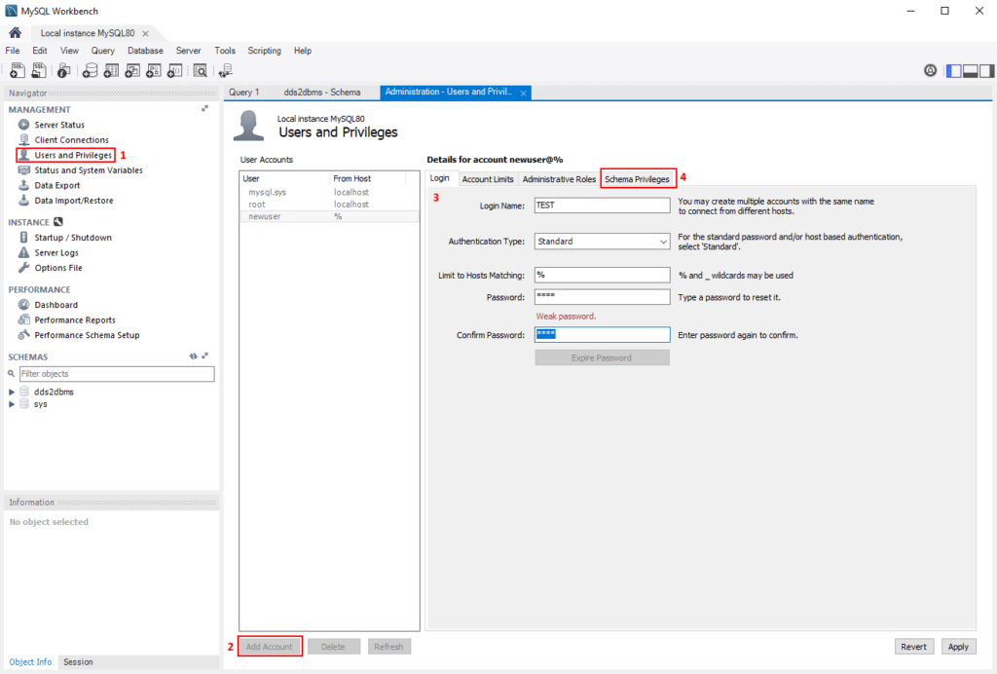Switch to the Session tab at bottom

click(78, 662)
